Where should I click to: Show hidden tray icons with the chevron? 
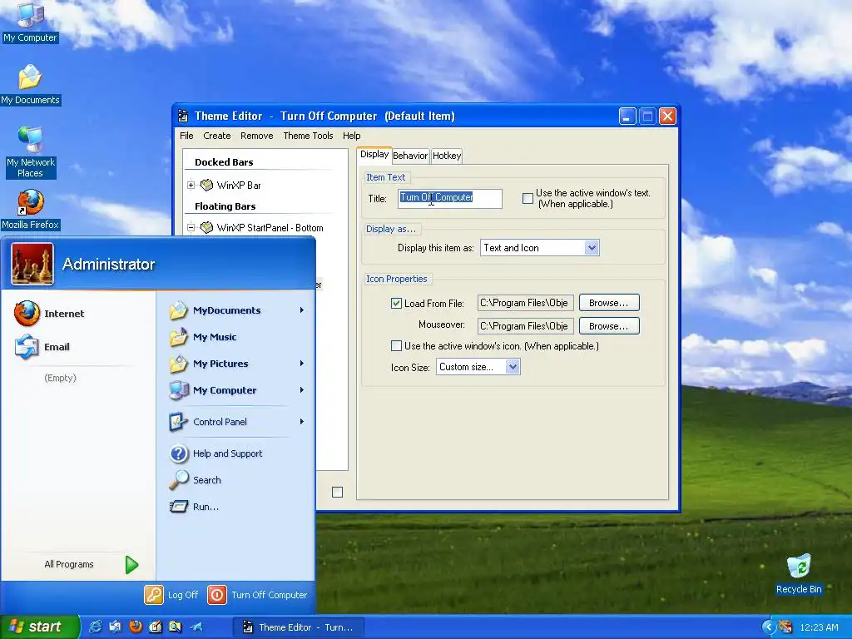point(768,627)
